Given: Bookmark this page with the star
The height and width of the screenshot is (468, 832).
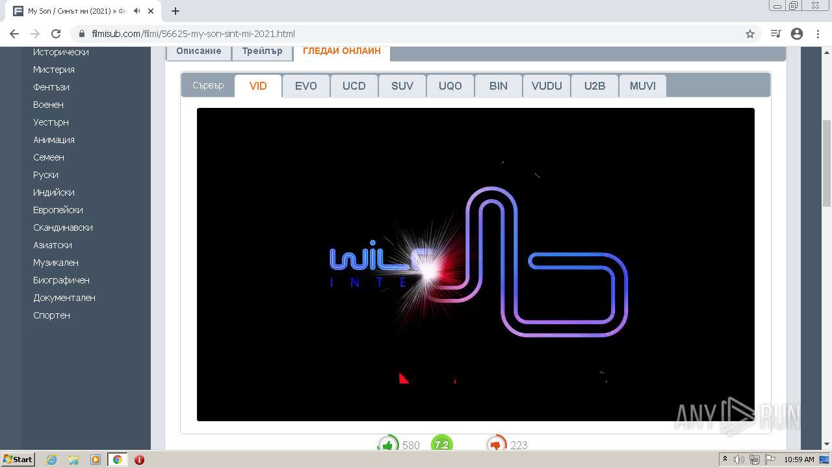Looking at the screenshot, I should [750, 34].
